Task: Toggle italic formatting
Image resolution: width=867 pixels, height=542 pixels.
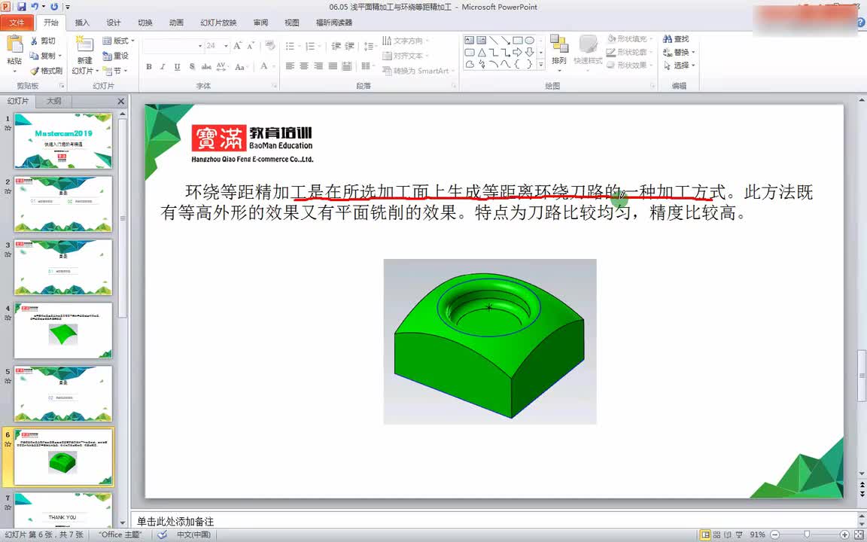Action: [163, 67]
